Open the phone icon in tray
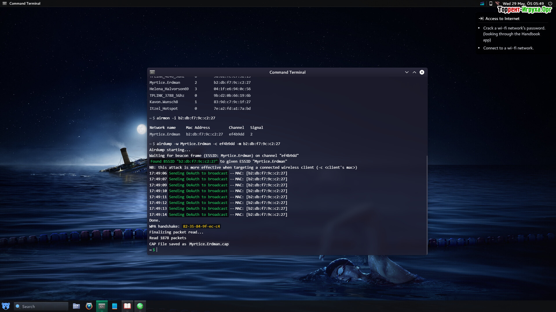This screenshot has height=312, width=556. point(491,3)
